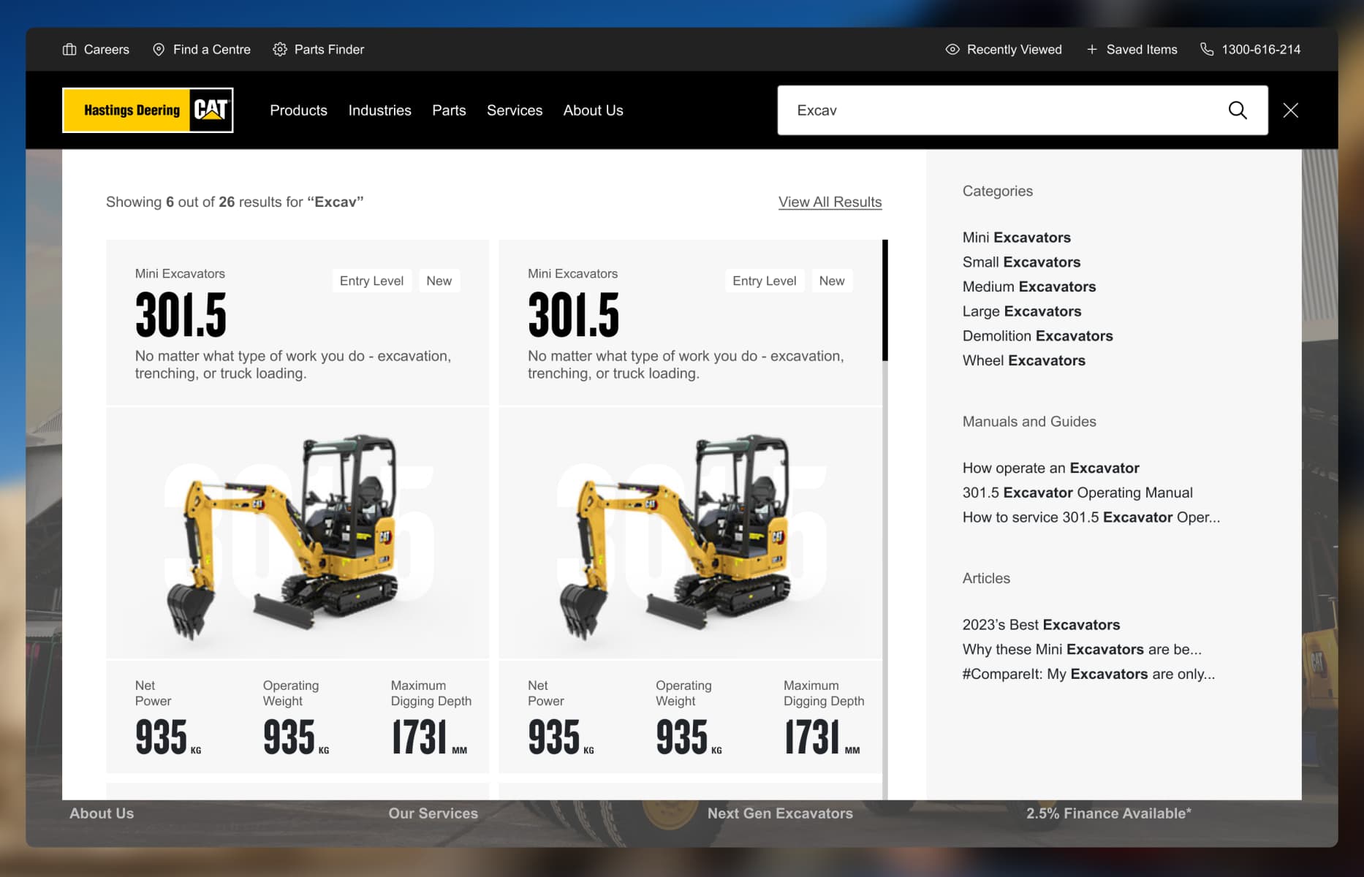Select the About Us menu item
Screen dimensions: 1364x877
[x=593, y=110]
